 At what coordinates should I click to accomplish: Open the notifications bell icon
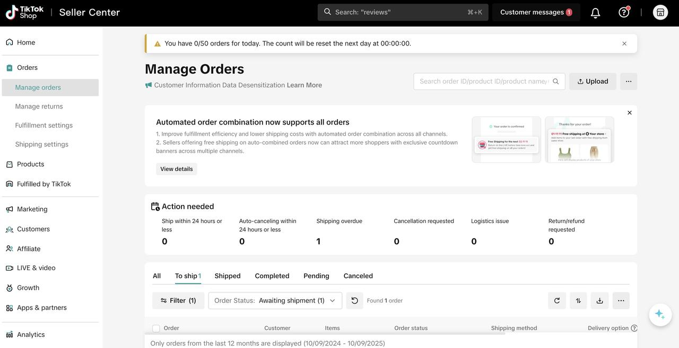click(x=595, y=13)
